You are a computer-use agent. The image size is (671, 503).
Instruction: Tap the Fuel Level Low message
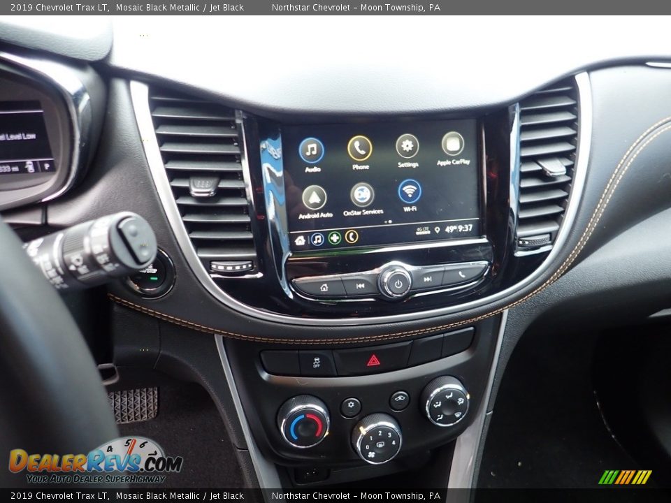[x=17, y=136]
